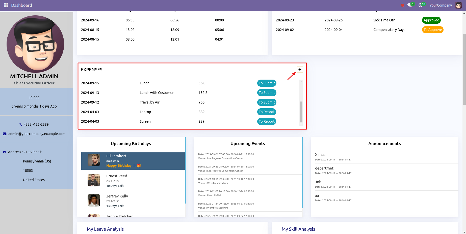466x234 pixels.
Task: Open the YourCompany company switcher
Action: click(441, 5)
